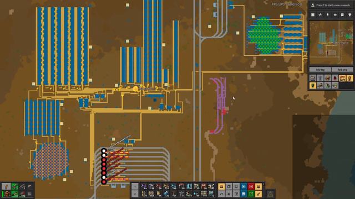
Task: Click the orange chest-shaped shortcut button
Action: (x=221, y=186)
